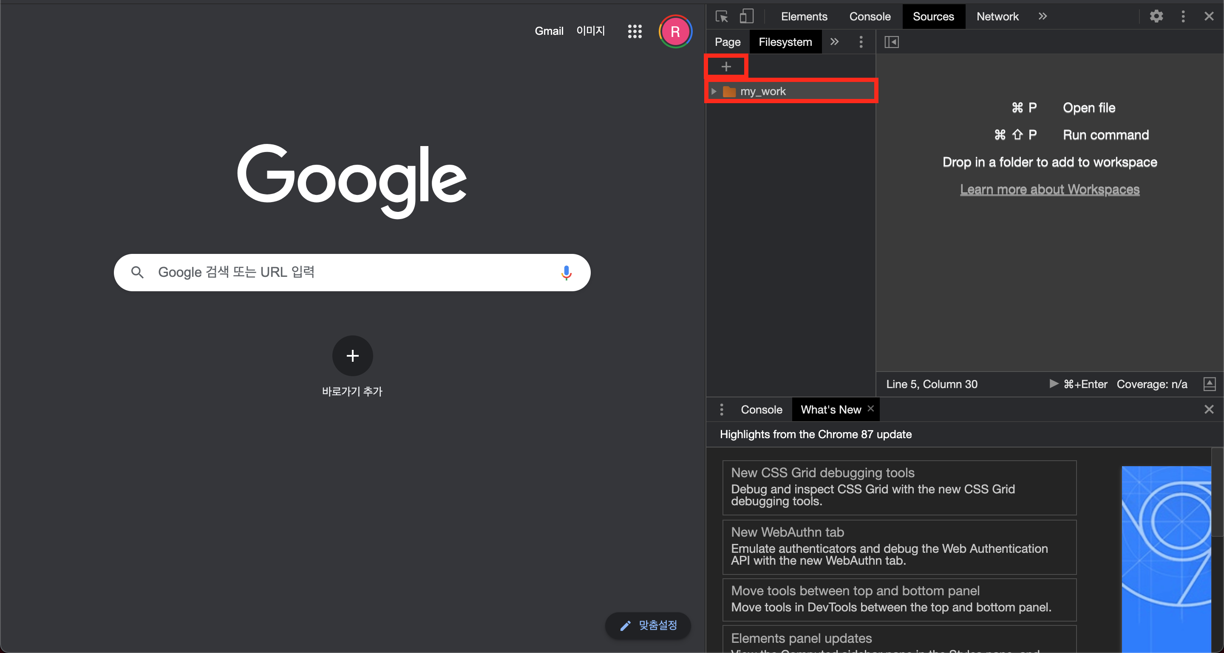Open Gmail link on Google page
Image resolution: width=1224 pixels, height=653 pixels.
(549, 31)
